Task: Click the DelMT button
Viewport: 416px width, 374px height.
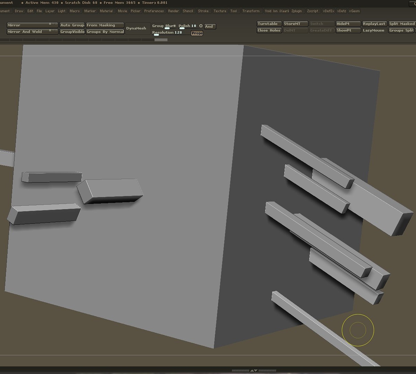Action: [295, 30]
